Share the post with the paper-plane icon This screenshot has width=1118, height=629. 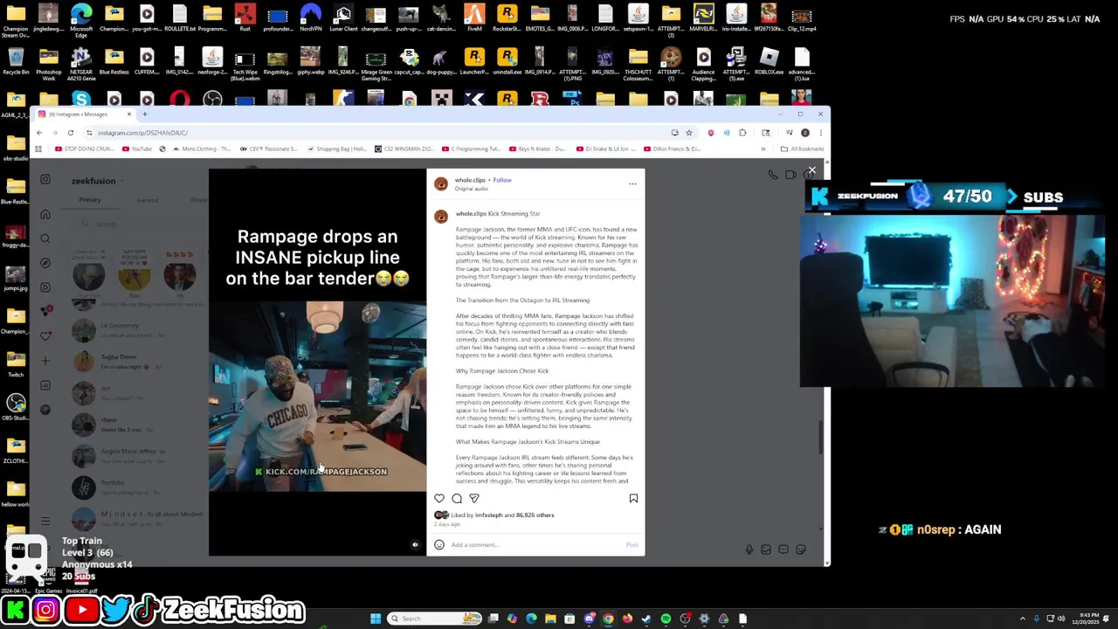tap(474, 498)
